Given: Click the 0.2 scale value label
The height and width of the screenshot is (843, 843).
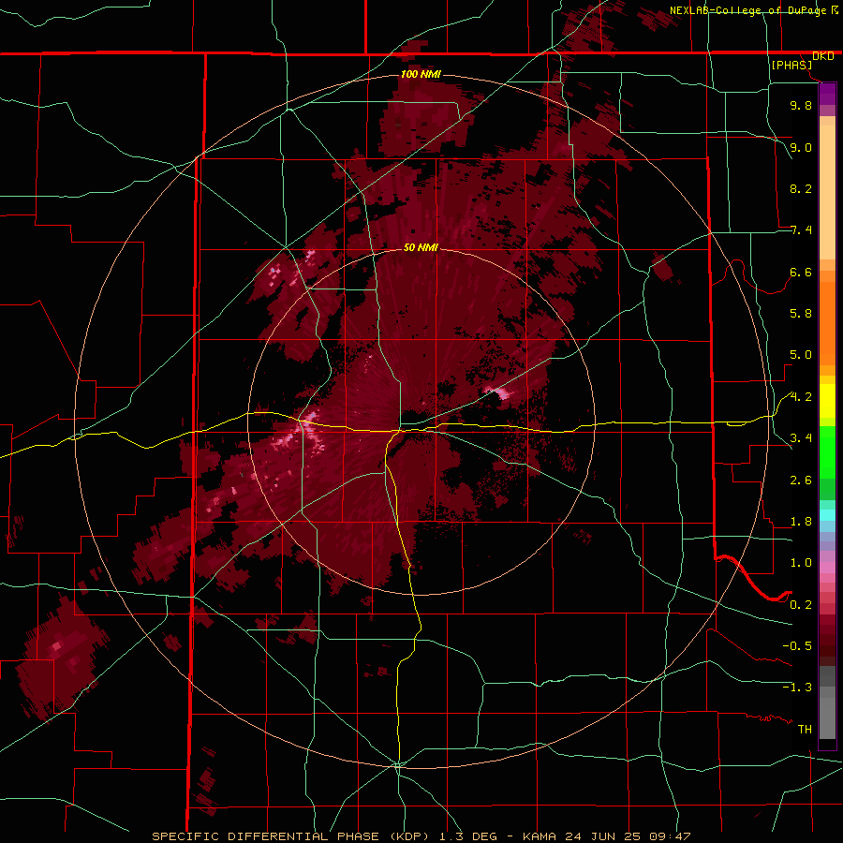Looking at the screenshot, I should coord(801,605).
